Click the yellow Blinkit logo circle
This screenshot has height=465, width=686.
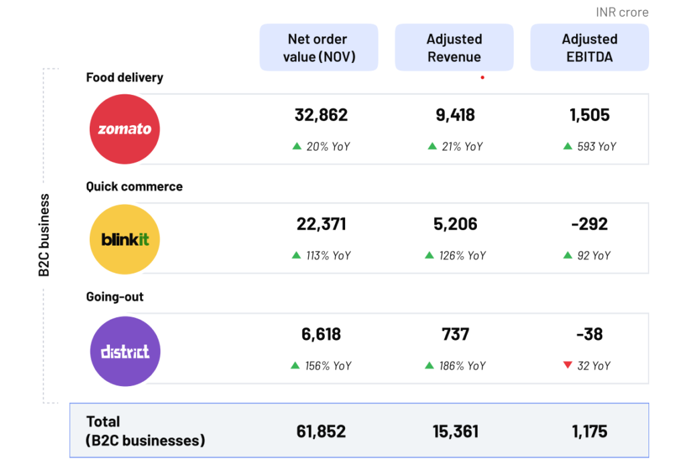pos(125,240)
